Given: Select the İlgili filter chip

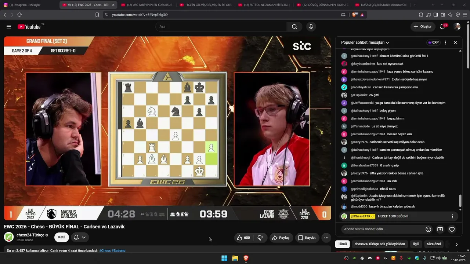Looking at the screenshot, I should [x=416, y=244].
